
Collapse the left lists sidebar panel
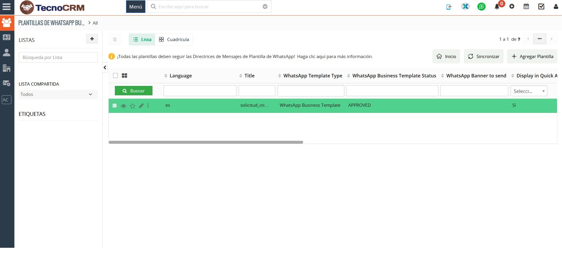[x=105, y=68]
